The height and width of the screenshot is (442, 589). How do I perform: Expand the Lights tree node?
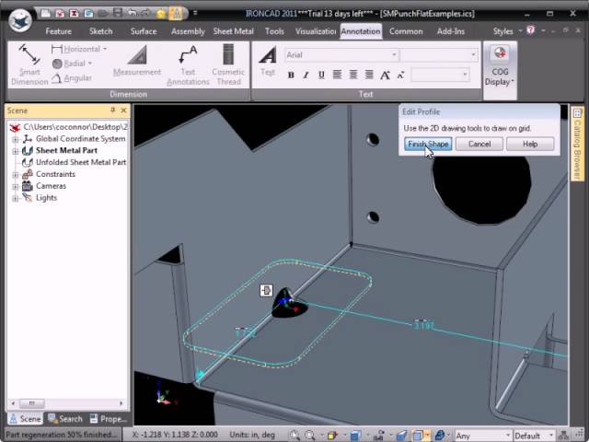click(15, 199)
